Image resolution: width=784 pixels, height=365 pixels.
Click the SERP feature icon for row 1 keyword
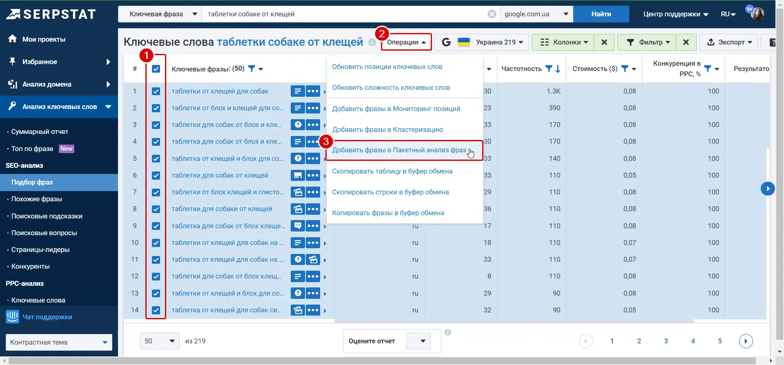[298, 91]
